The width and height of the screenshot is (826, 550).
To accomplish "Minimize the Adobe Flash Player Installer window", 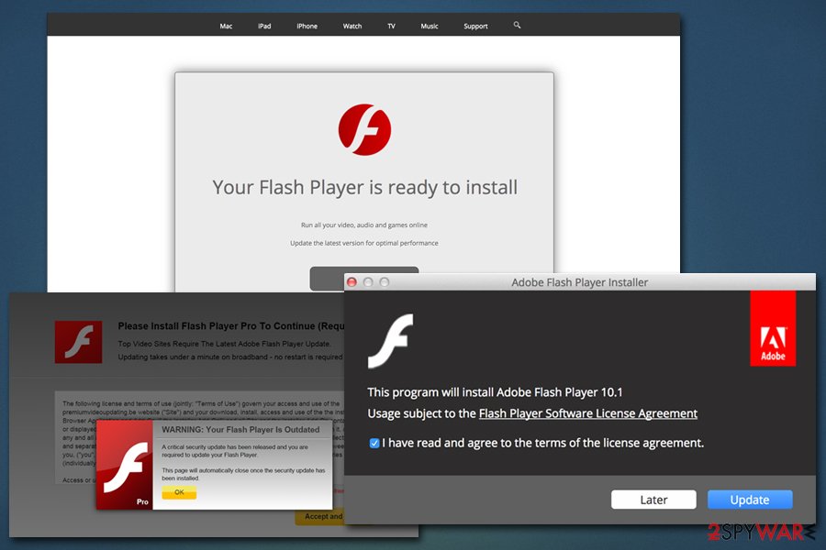I will [368, 282].
